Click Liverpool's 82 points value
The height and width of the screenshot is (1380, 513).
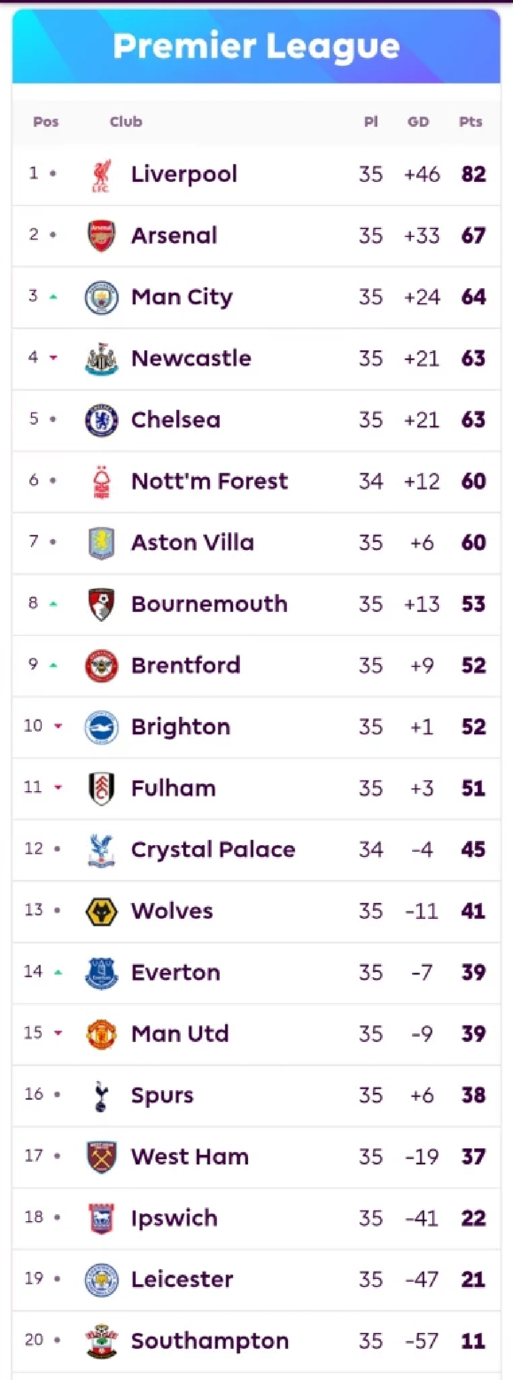[473, 174]
